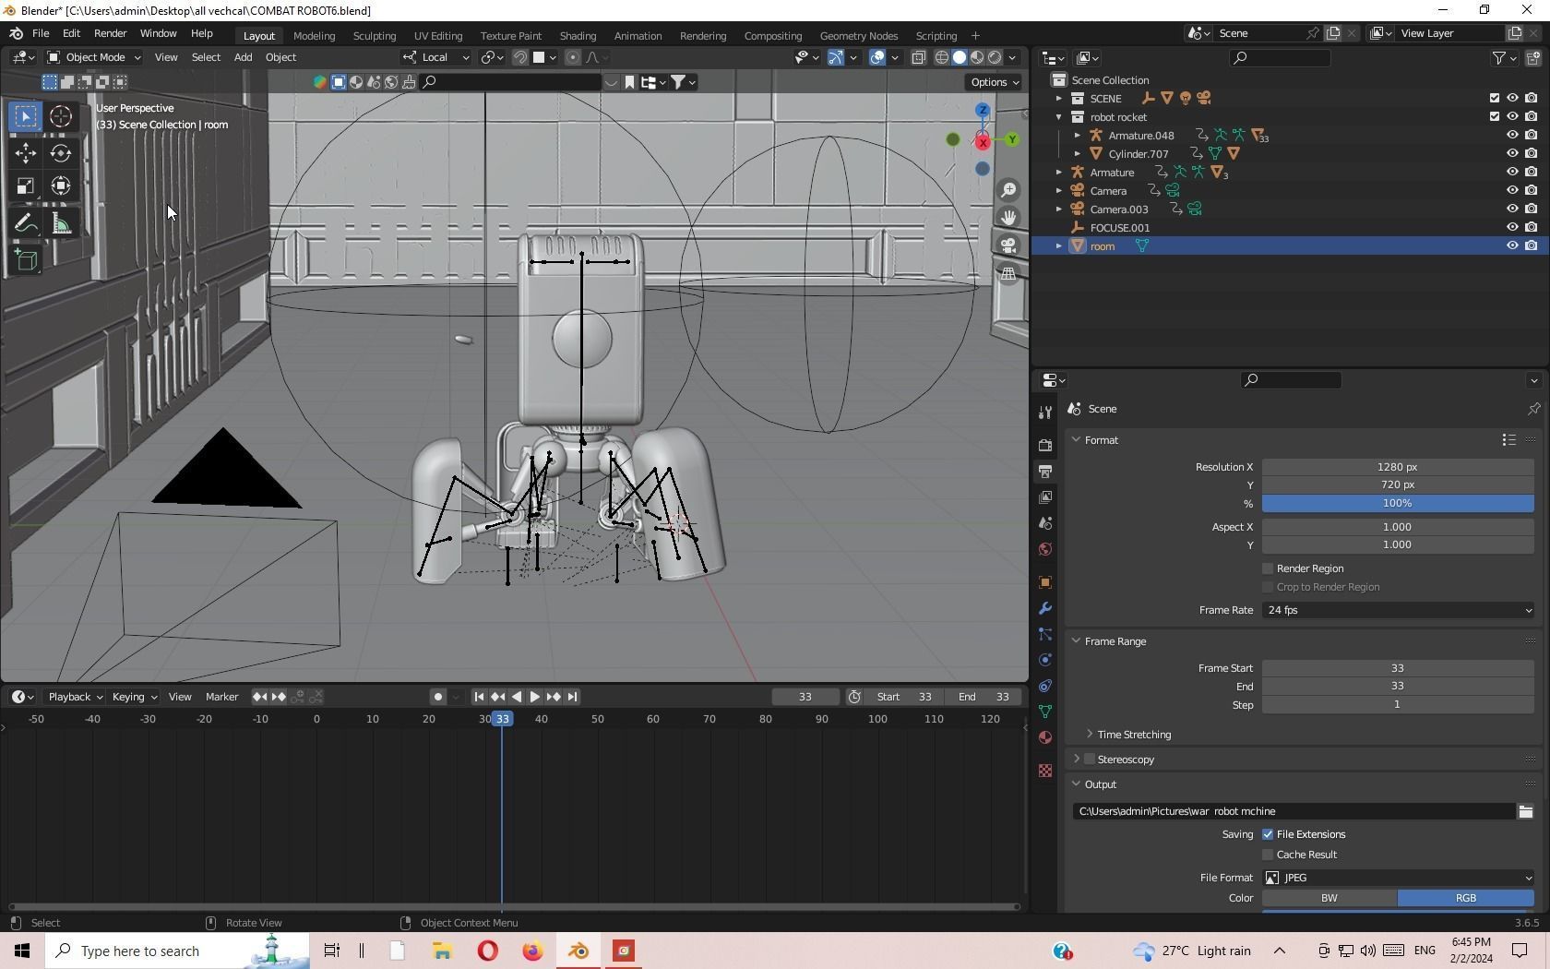The image size is (1550, 969).
Task: Select the Move tool
Action: (x=26, y=153)
